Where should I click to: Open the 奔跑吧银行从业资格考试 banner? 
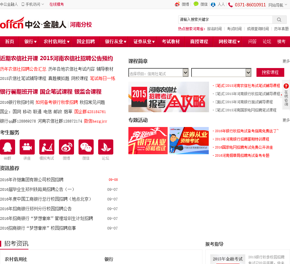[148, 141]
